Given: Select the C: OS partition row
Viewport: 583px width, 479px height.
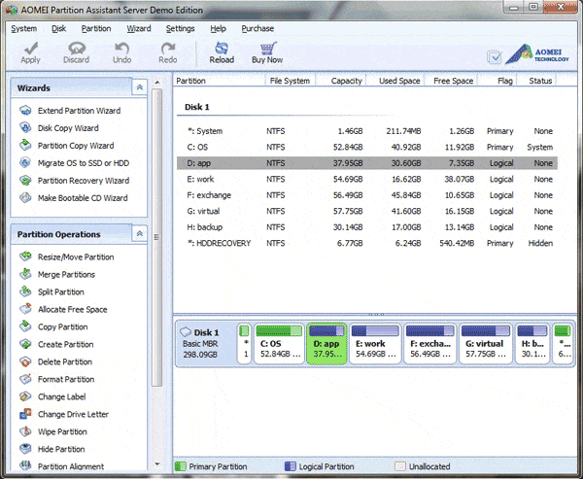Looking at the screenshot, I should pos(367,147).
